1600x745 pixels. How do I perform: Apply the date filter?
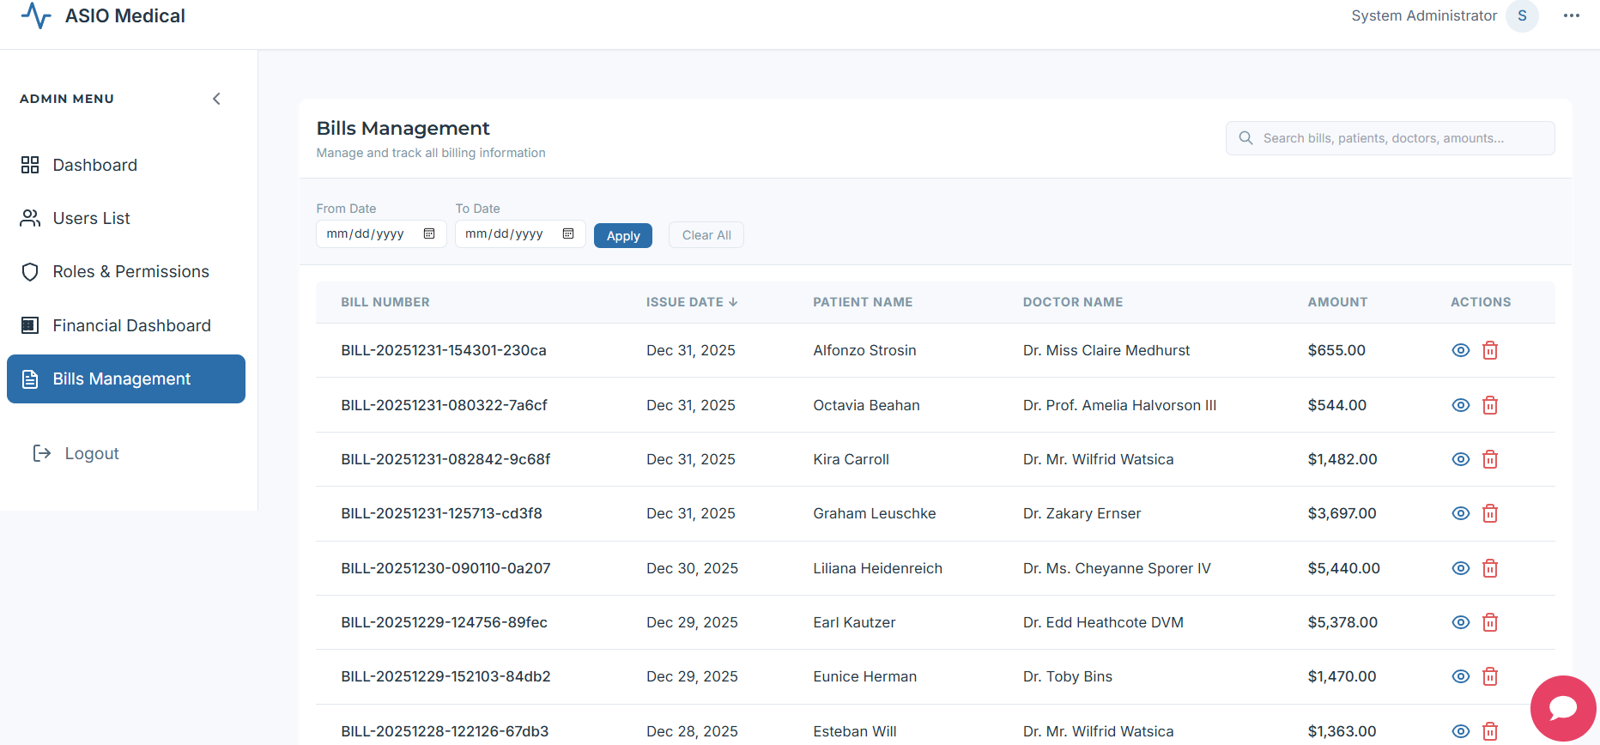click(622, 236)
